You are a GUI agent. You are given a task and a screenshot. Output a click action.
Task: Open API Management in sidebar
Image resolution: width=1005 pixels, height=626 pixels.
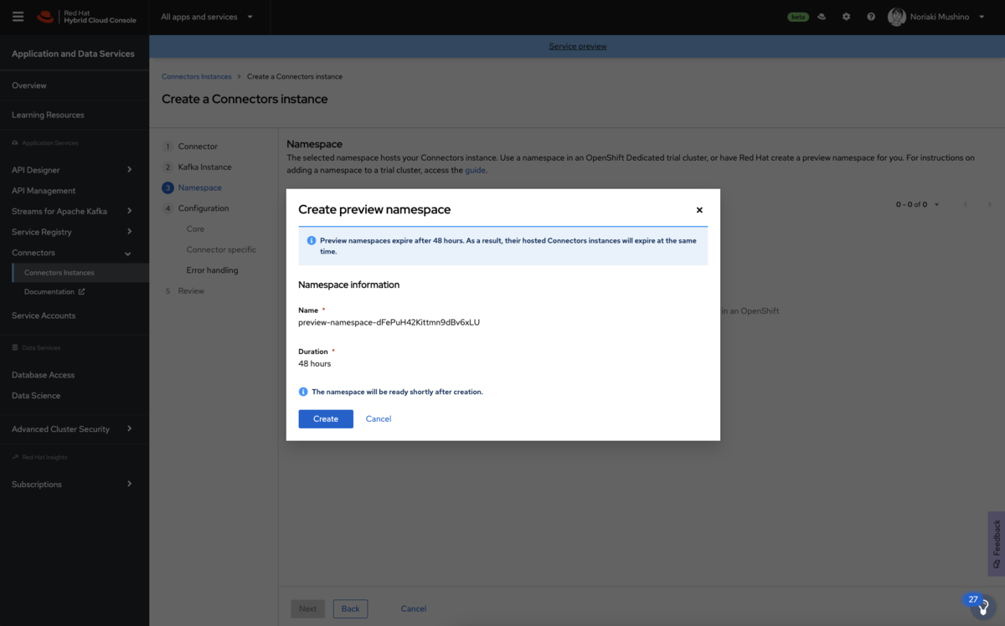click(x=44, y=191)
